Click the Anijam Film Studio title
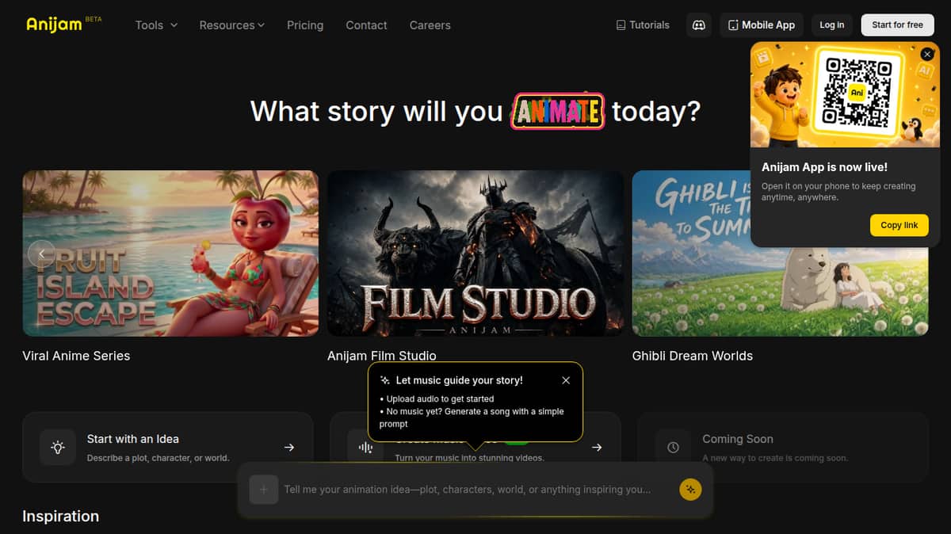Viewport: 951px width, 534px height. pyautogui.click(x=382, y=356)
